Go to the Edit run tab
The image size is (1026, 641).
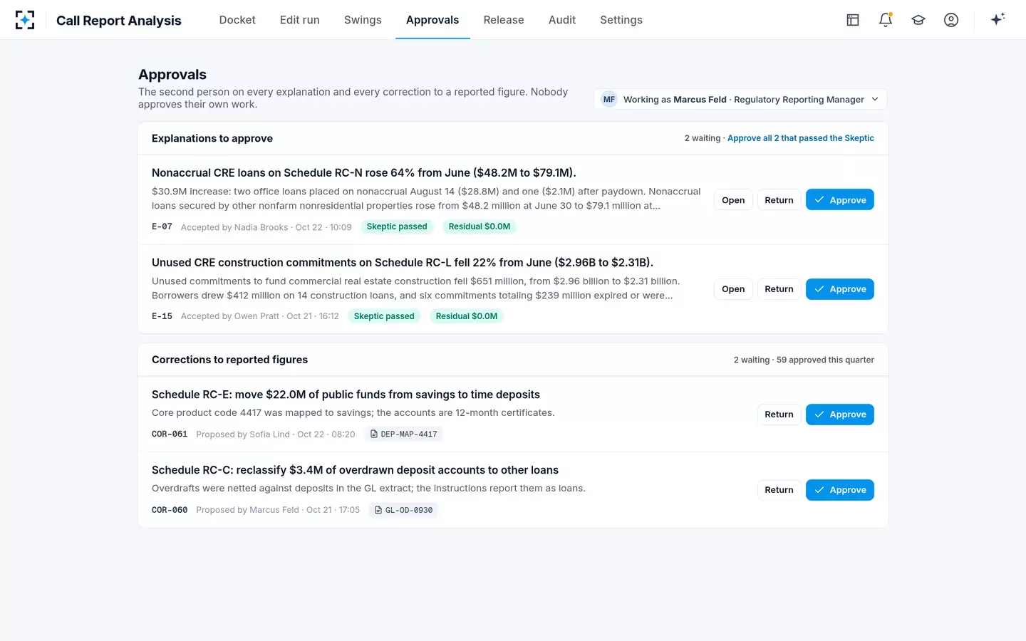300,20
